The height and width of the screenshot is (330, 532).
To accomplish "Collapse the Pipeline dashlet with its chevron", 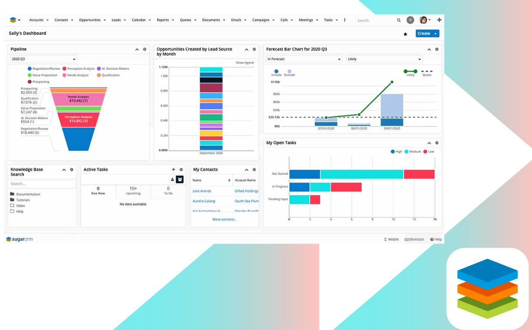I will pos(137,49).
